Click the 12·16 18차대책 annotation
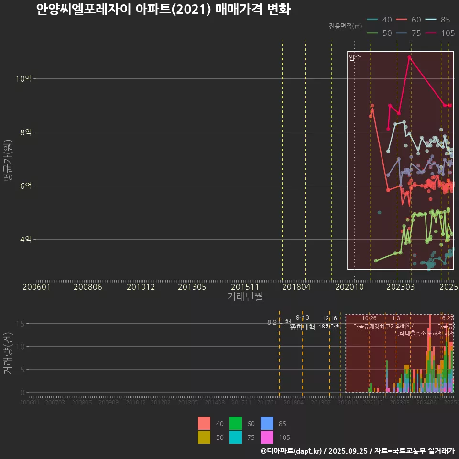 click(x=329, y=322)
